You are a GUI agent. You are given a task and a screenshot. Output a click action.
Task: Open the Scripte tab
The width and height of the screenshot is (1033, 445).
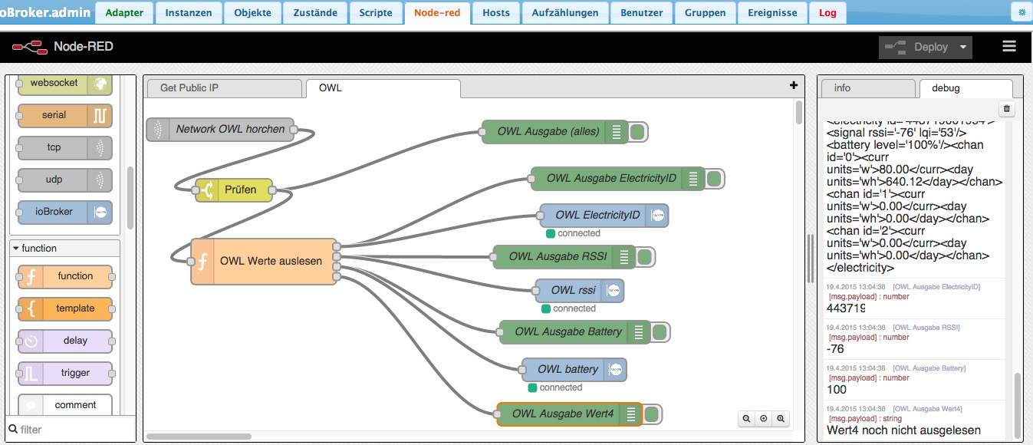coord(376,12)
